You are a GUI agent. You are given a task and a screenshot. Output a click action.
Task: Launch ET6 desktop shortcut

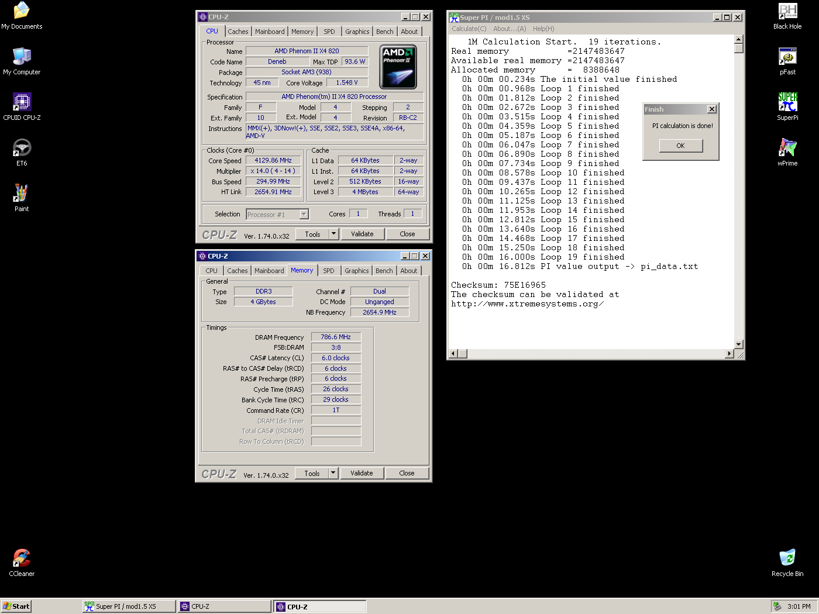point(22,153)
